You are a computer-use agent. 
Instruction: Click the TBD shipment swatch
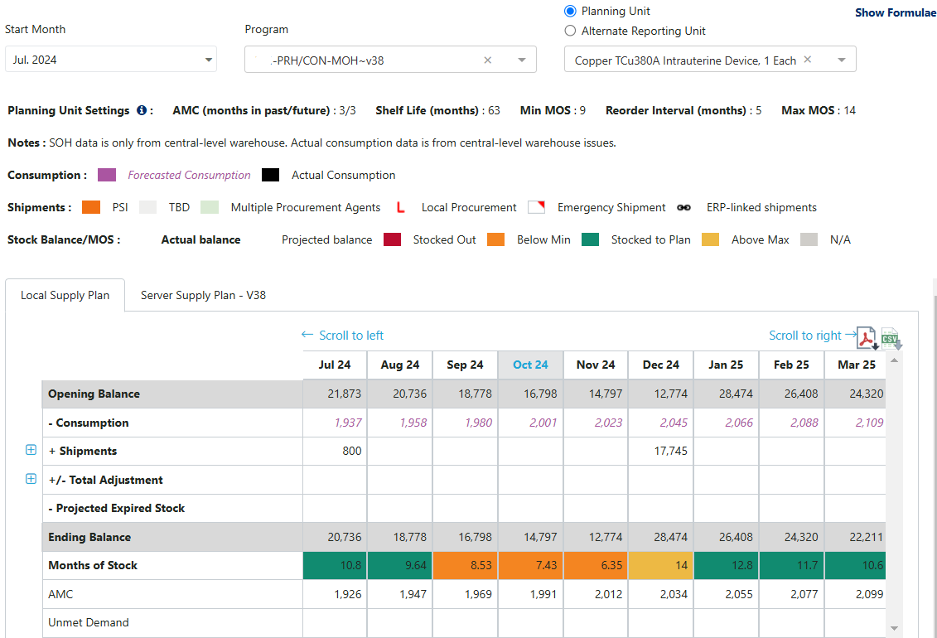coord(147,207)
